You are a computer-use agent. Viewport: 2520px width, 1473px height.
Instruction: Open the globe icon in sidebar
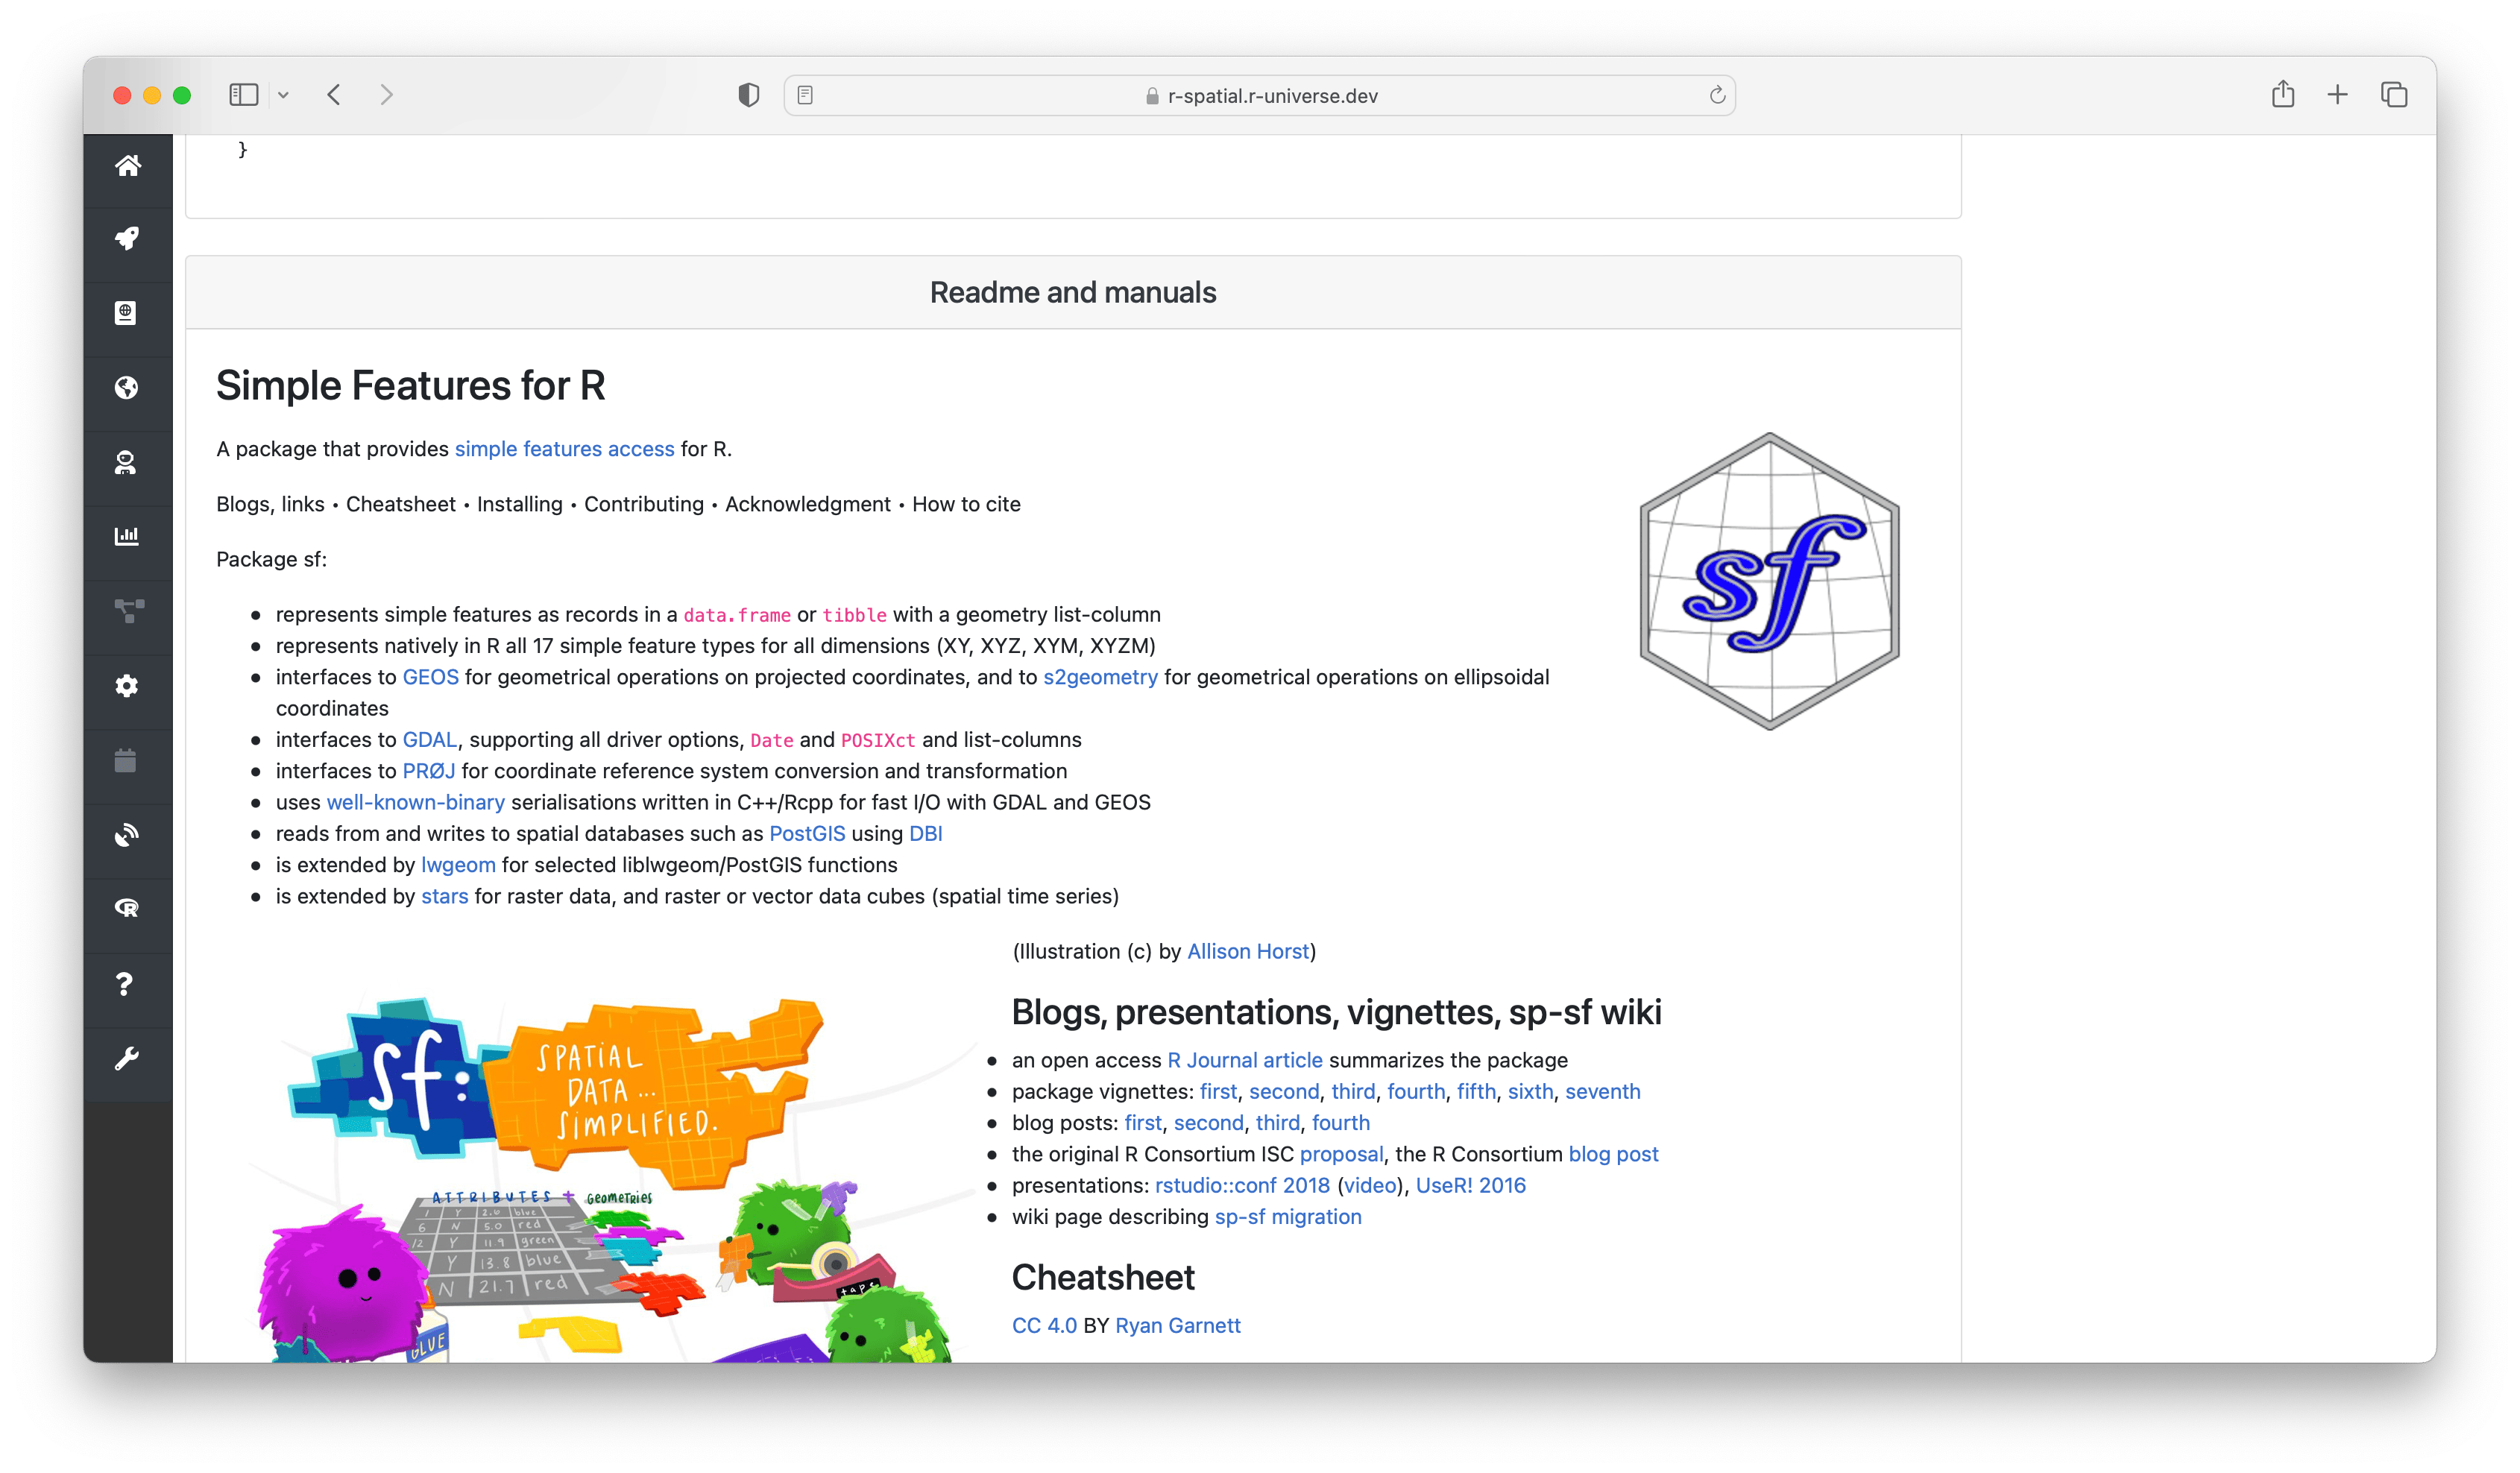coord(127,388)
